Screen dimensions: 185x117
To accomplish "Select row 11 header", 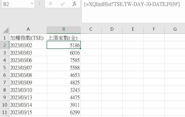I will [5, 112].
